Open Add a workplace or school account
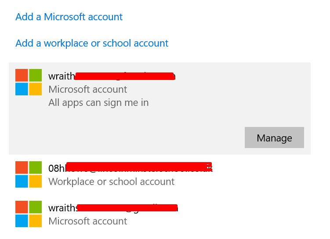Image resolution: width=330 pixels, height=239 pixels. (x=92, y=43)
